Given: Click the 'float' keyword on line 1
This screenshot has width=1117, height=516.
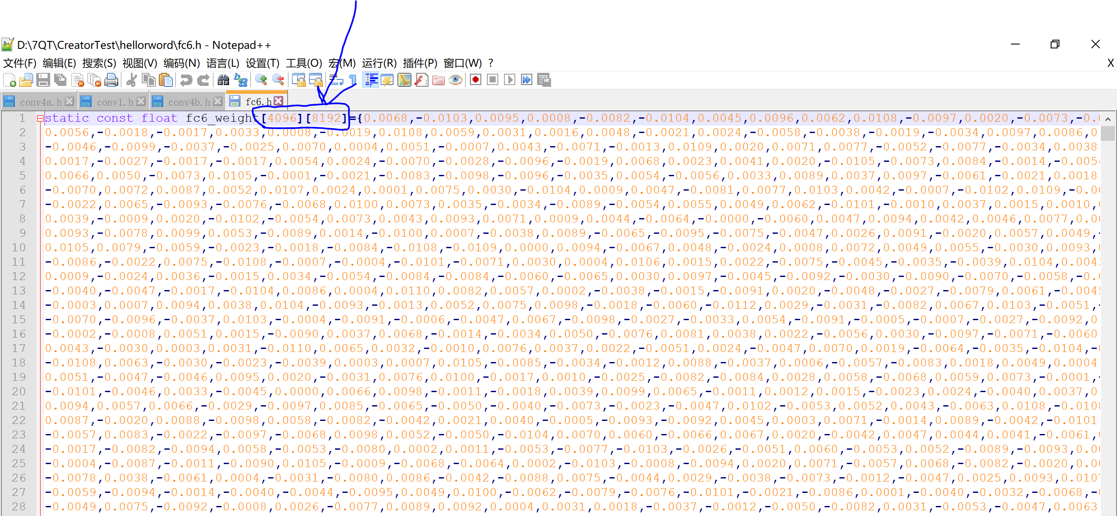Looking at the screenshot, I should click(x=159, y=118).
